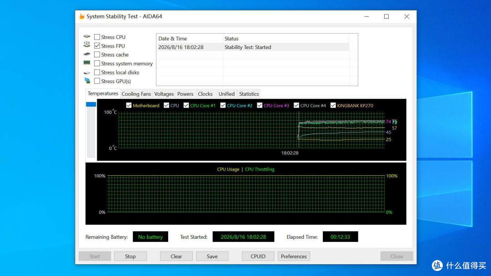Click the GPU icon beside Stress GPU(s)
Viewport: 491px width, 276px height.
pos(87,81)
